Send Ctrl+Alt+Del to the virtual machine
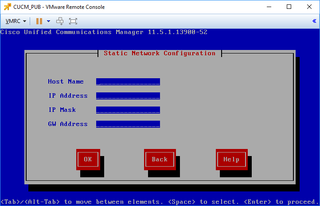320x206 pixels. tap(60, 21)
